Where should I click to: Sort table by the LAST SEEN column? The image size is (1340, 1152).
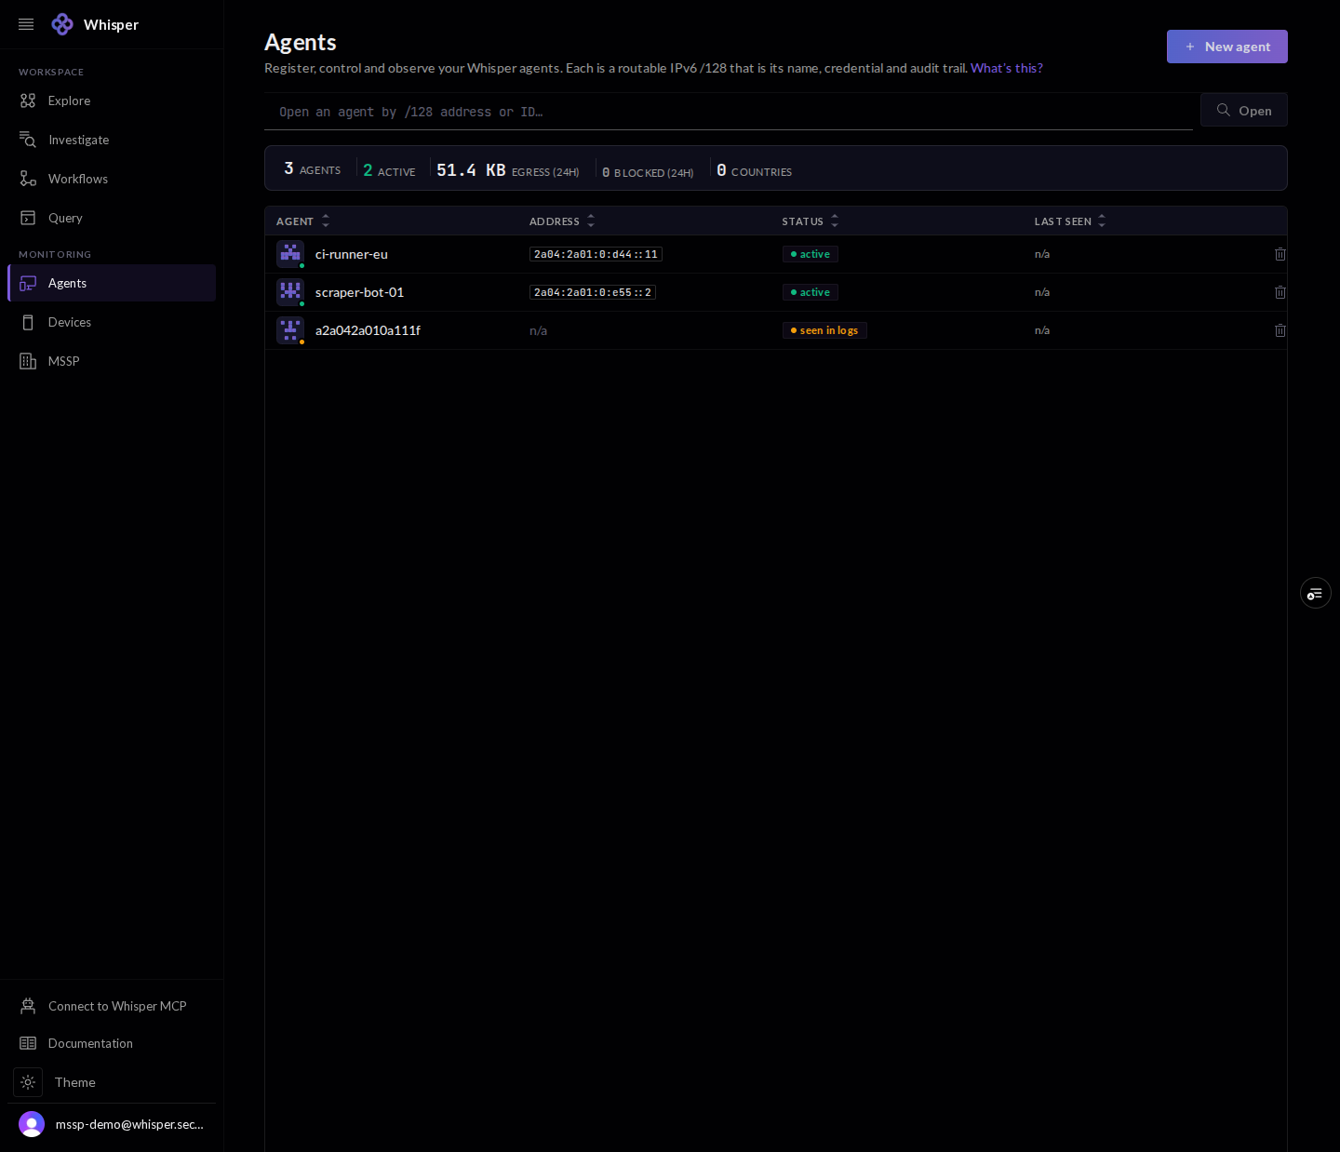(1070, 221)
